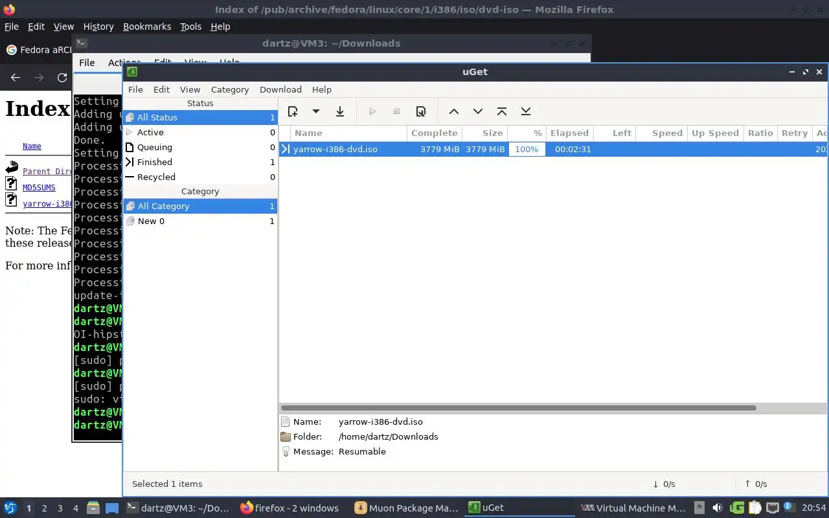The height and width of the screenshot is (518, 829).
Task: Sort by the Complete column header
Action: click(434, 133)
